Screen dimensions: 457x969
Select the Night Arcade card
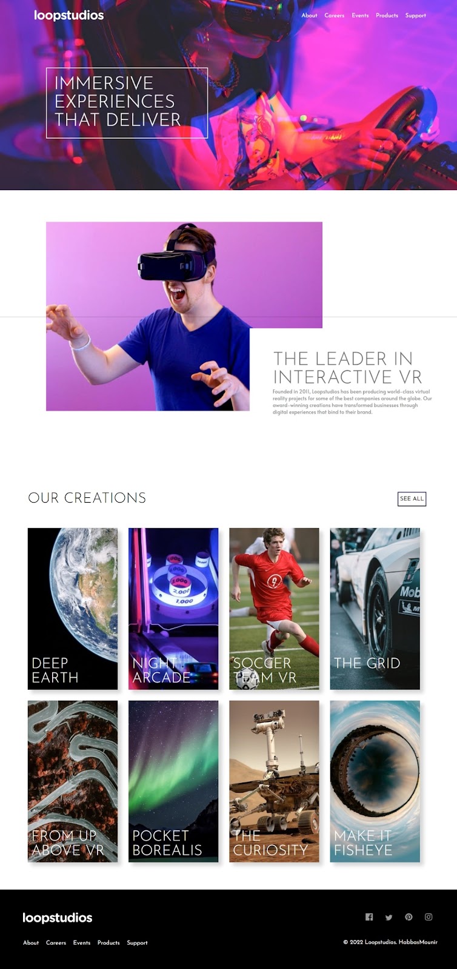[x=173, y=609]
